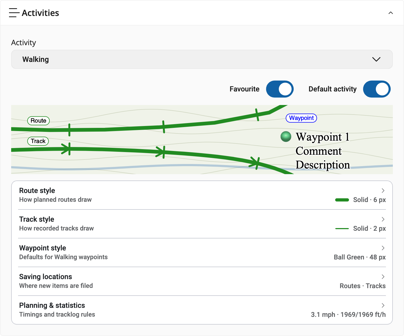Screen dimensions: 404x336
Task: Click the 'Activities' panel heading text
Action: [x=40, y=13]
